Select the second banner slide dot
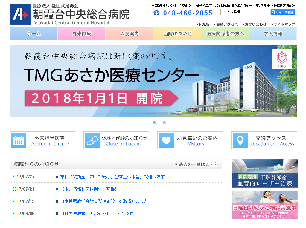Image resolution: width=306 pixels, height=228 pixels. (164, 123)
